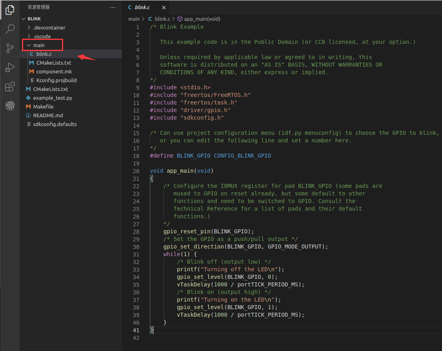
Task: Click the 资源管理器 explorer panel title
Action: (39, 7)
